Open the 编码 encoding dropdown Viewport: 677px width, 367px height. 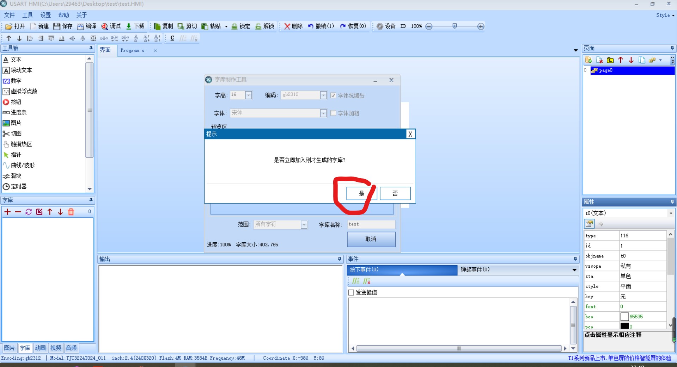coord(323,95)
